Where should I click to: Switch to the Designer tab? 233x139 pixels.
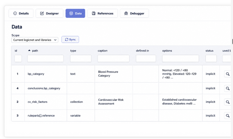[x=50, y=13]
